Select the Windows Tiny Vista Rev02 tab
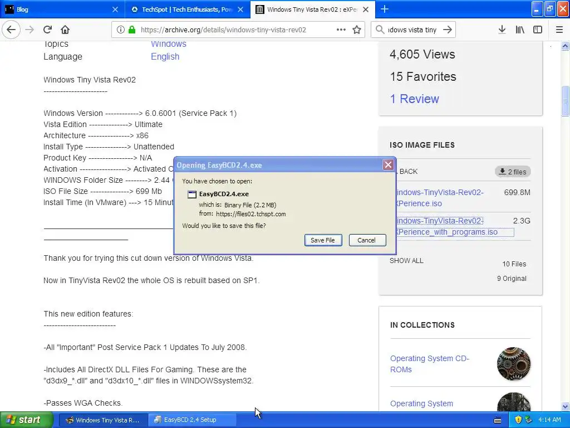The height and width of the screenshot is (428, 570). [x=313, y=9]
